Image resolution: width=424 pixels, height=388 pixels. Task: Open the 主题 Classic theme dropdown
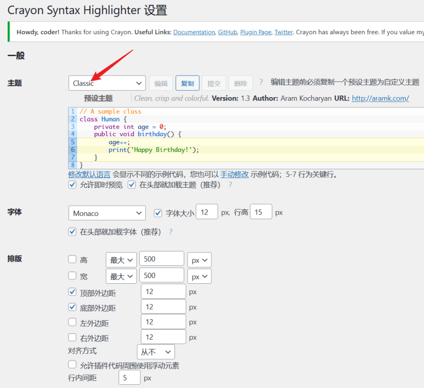pos(107,83)
